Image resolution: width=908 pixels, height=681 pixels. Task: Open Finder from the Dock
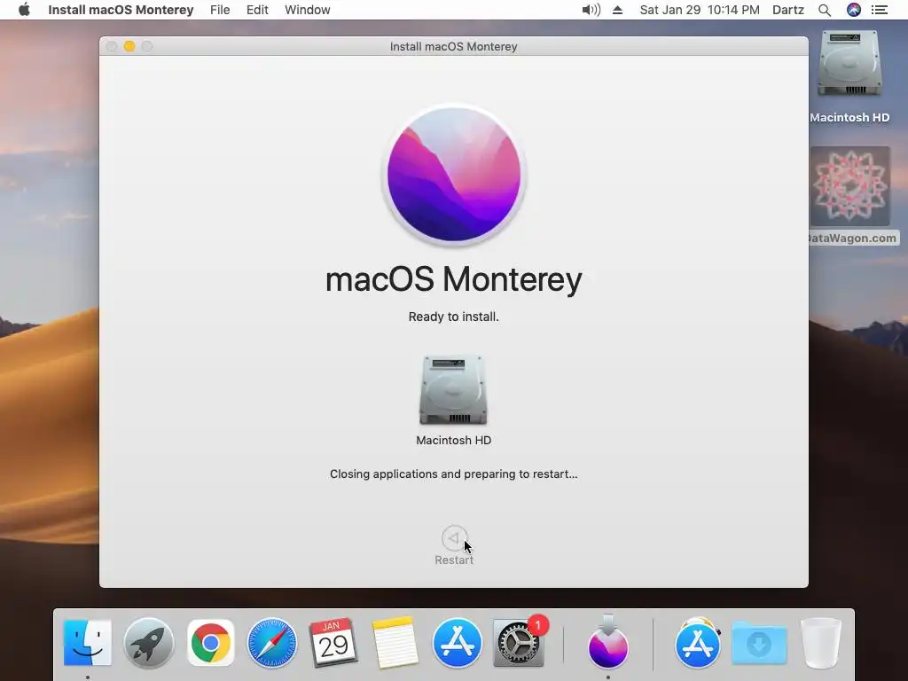tap(88, 643)
